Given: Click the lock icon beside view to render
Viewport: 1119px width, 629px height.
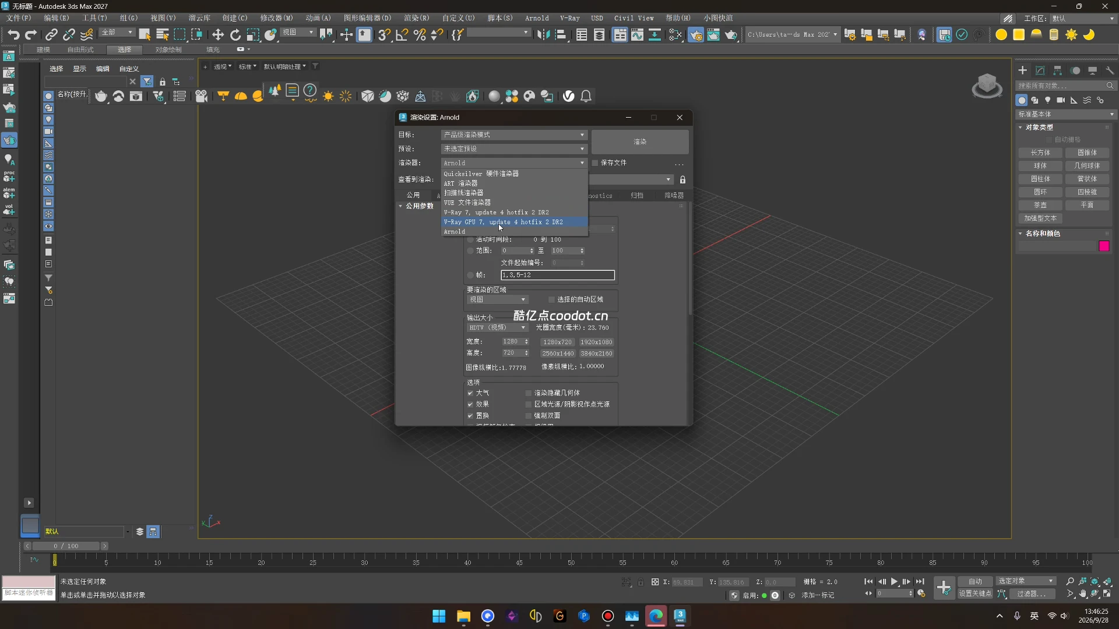Looking at the screenshot, I should [x=682, y=179].
